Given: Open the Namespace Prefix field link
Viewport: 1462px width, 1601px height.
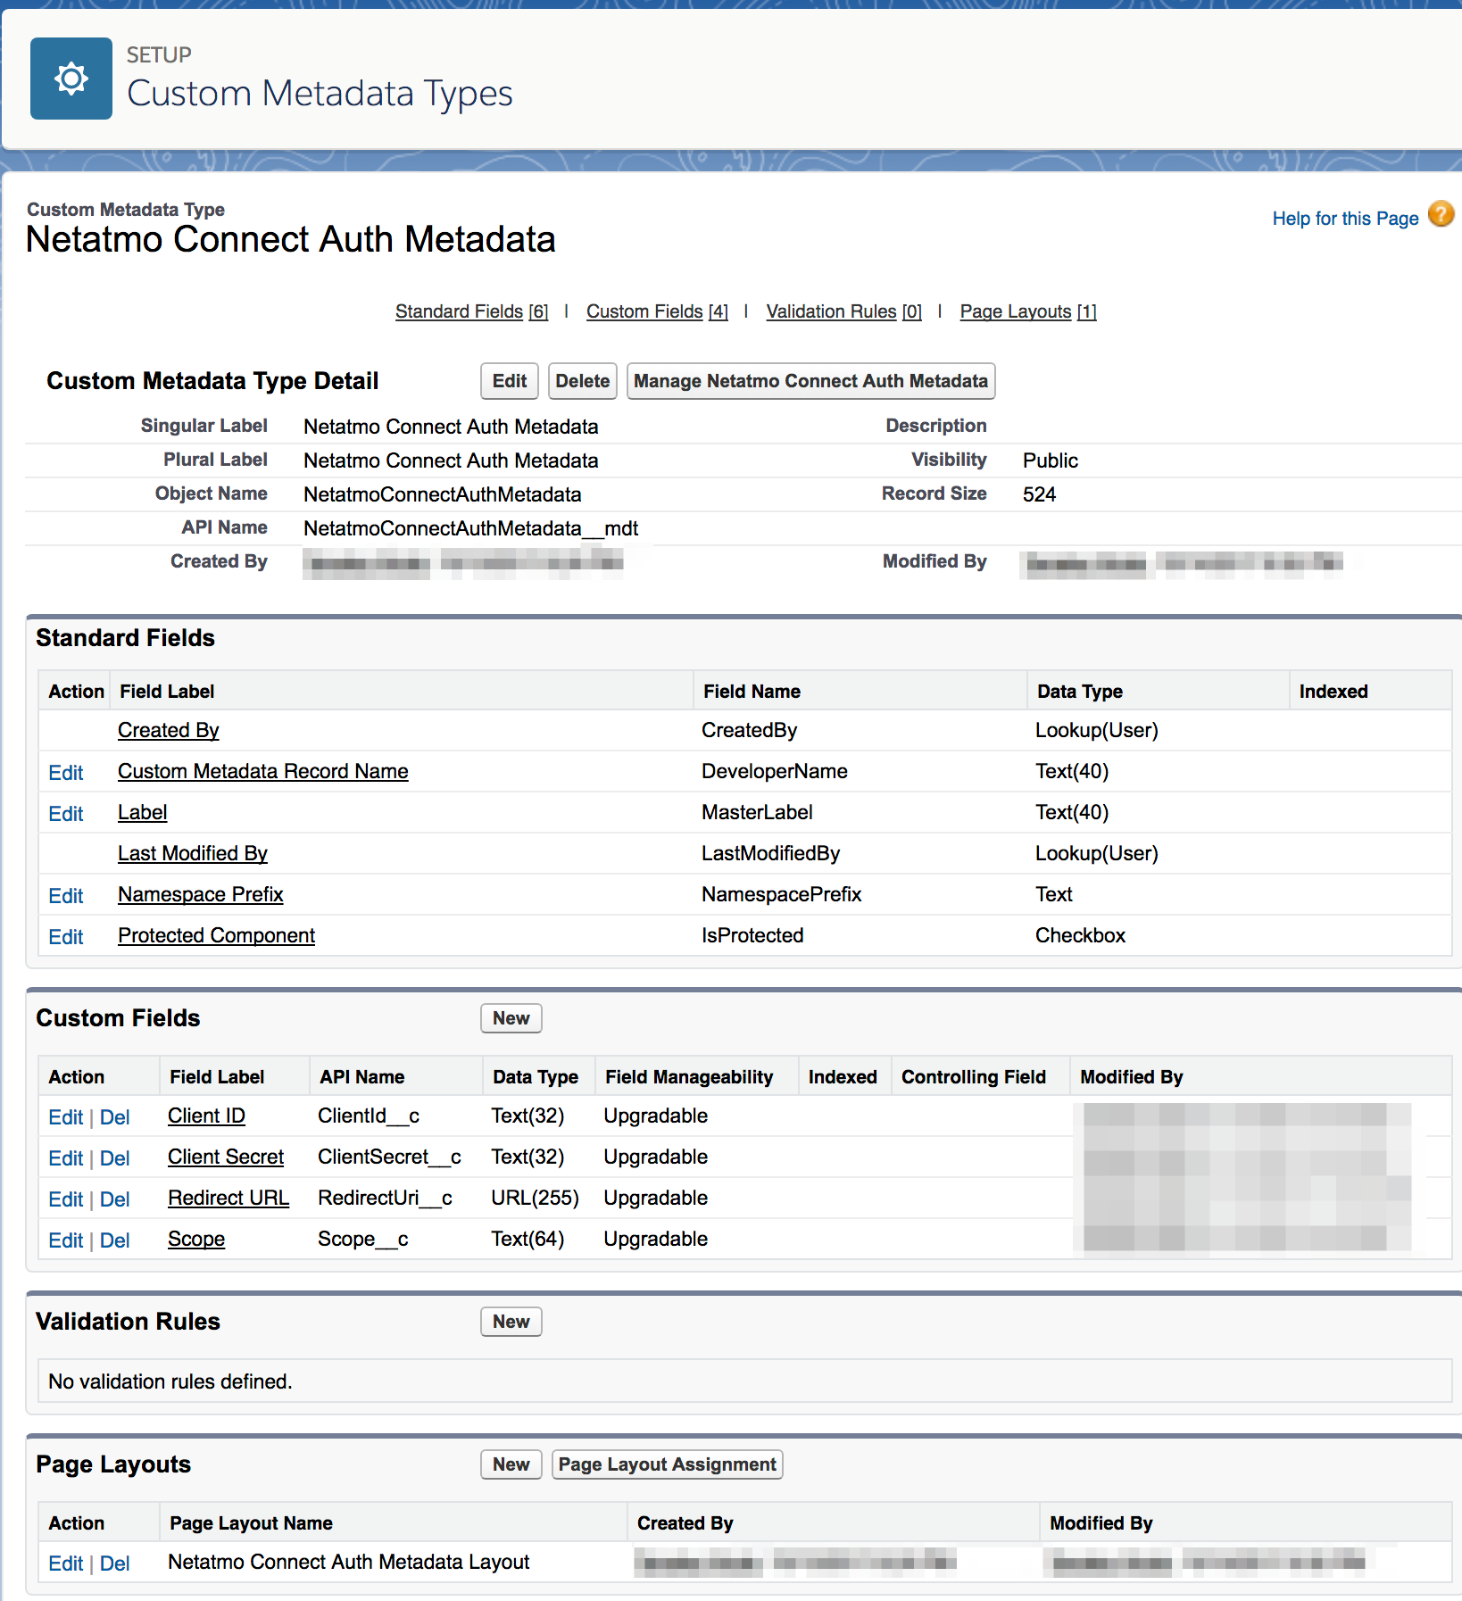Looking at the screenshot, I should point(201,894).
